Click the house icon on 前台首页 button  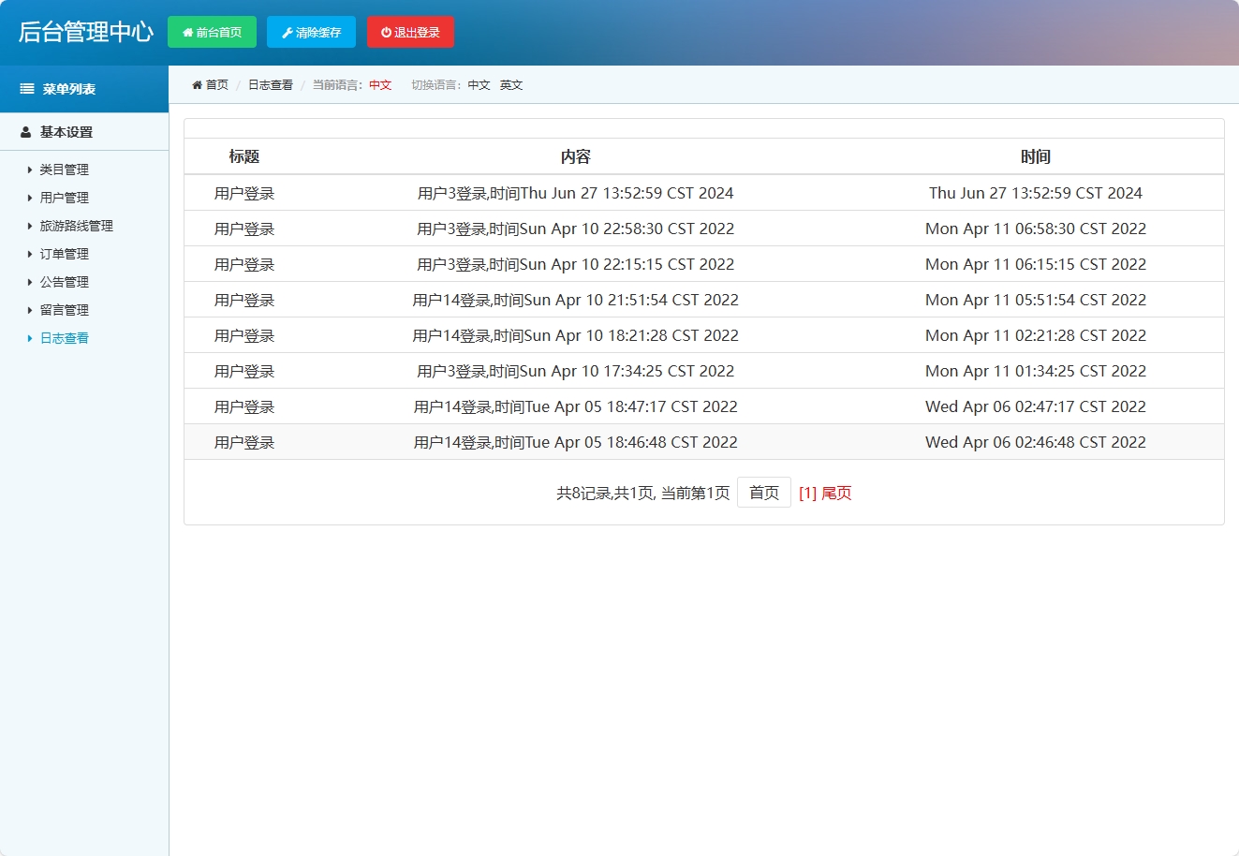pyautogui.click(x=187, y=33)
